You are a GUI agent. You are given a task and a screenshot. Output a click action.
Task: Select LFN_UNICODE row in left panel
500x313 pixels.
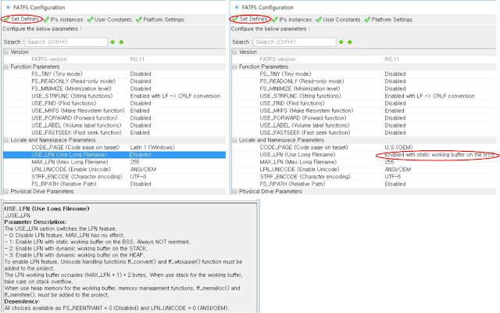[115, 170]
